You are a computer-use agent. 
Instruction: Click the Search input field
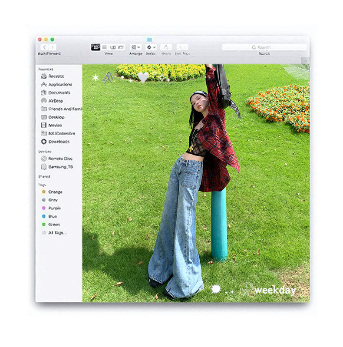pyautogui.click(x=264, y=47)
